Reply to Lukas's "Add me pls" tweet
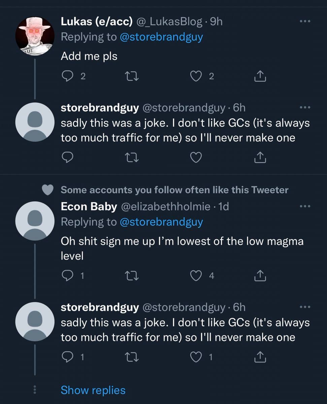This screenshot has width=327, height=404. pyautogui.click(x=67, y=77)
